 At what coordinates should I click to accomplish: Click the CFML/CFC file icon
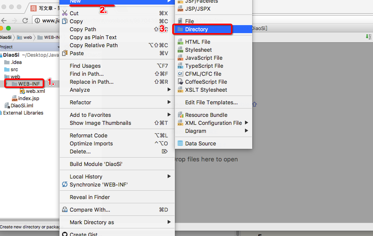180,74
